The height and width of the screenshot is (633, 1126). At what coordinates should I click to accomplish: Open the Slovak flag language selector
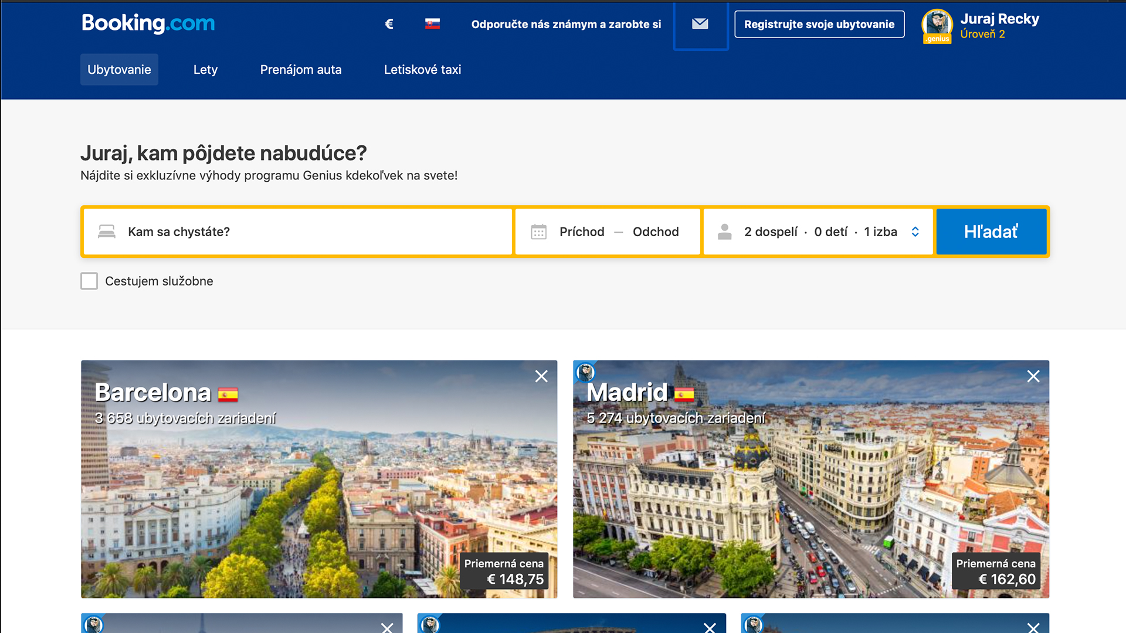[x=432, y=24]
